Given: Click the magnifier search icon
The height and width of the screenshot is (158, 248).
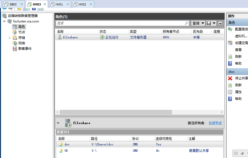Looking at the screenshot, I should 187,23.
